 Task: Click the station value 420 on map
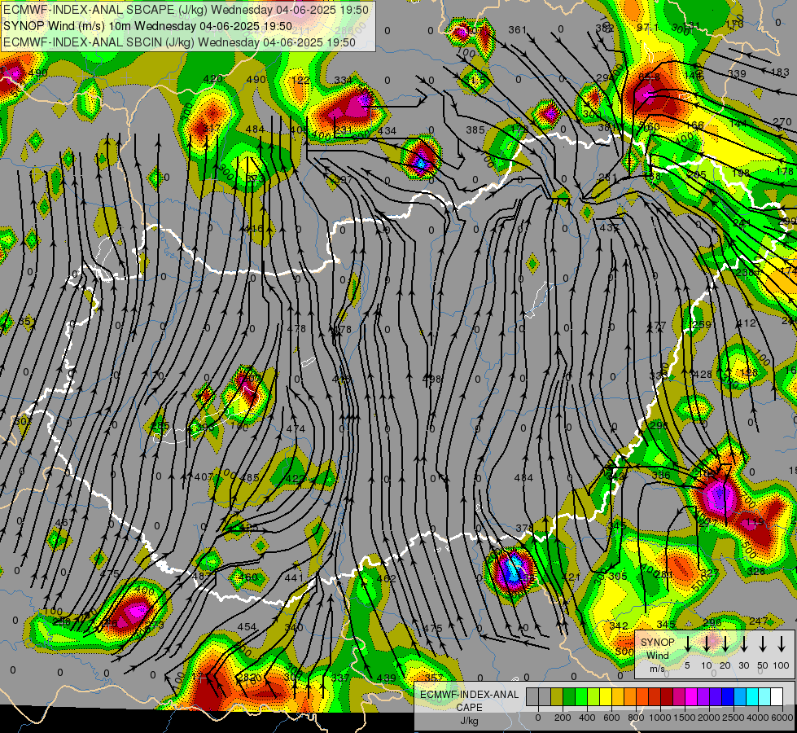click(212, 79)
